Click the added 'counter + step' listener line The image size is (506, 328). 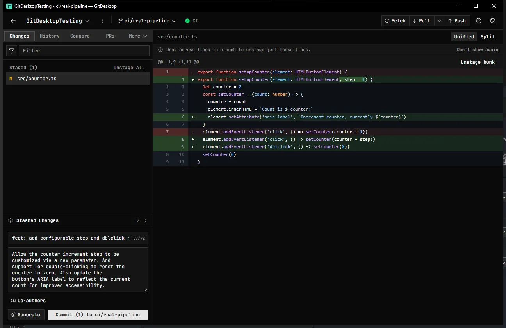(x=328, y=139)
